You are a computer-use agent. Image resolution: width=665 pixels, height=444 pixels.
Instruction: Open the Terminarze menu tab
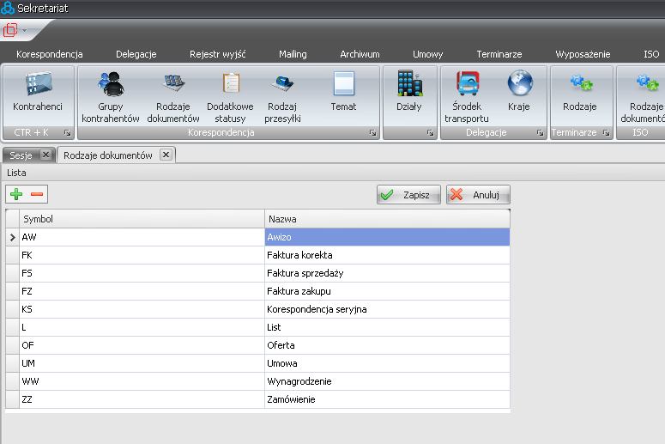pyautogui.click(x=499, y=54)
